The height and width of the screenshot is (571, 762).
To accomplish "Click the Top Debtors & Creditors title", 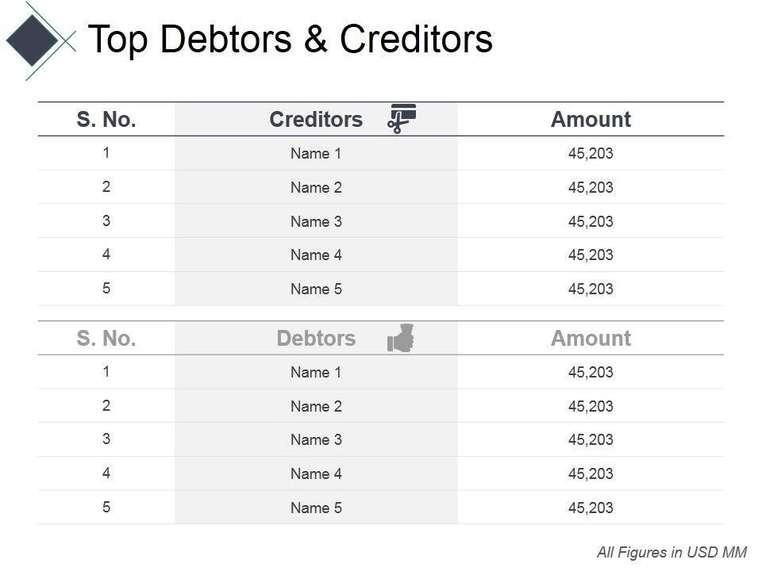I will pyautogui.click(x=290, y=39).
